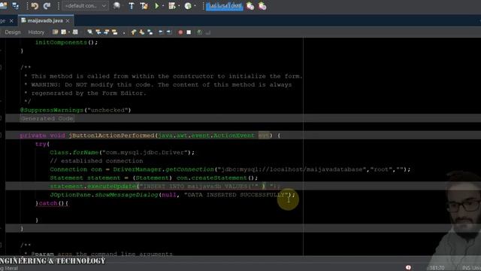Click the established connection comment
Screen dimensions: 481x271
[96, 160]
